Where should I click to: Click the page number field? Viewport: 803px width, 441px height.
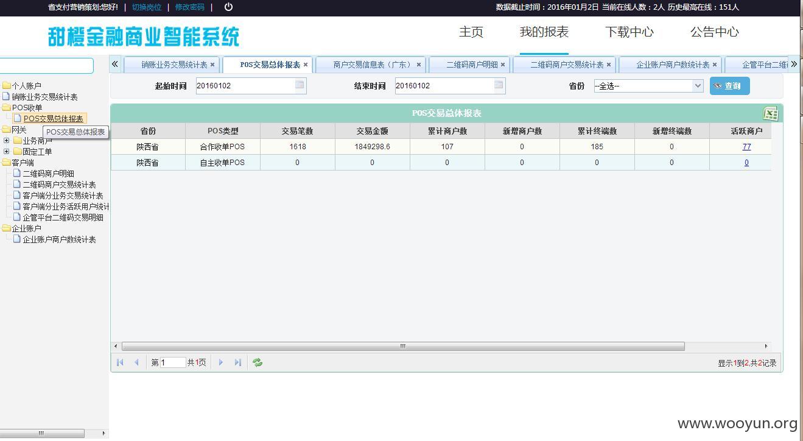pyautogui.click(x=172, y=362)
